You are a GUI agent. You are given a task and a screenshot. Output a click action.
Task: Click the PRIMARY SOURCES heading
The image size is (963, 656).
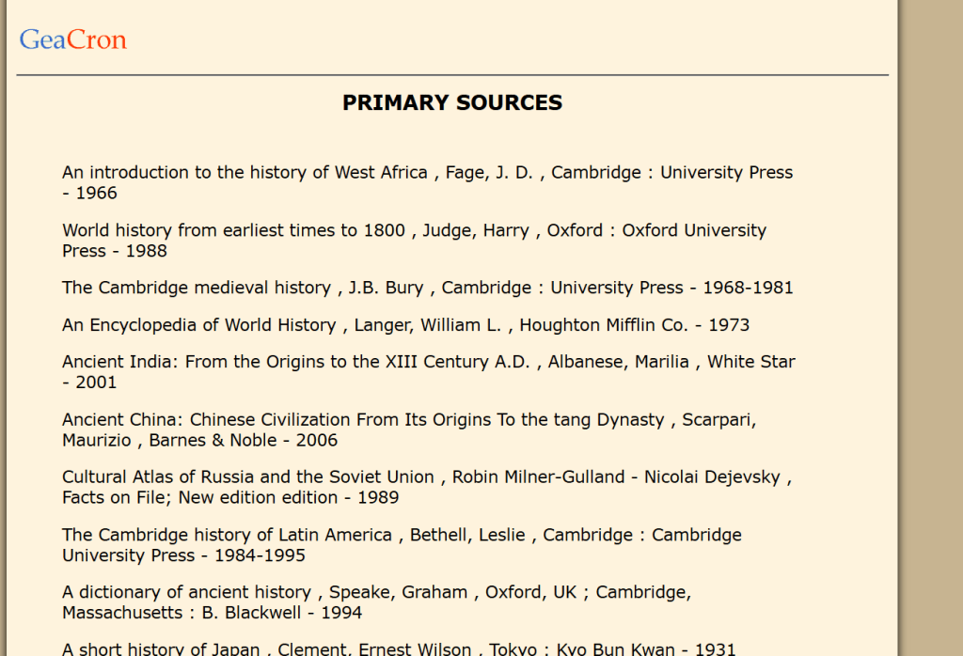click(452, 103)
